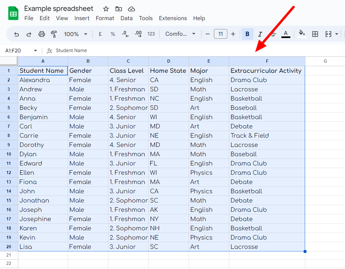Select Physics in Kevin's row

[x=209, y=238]
